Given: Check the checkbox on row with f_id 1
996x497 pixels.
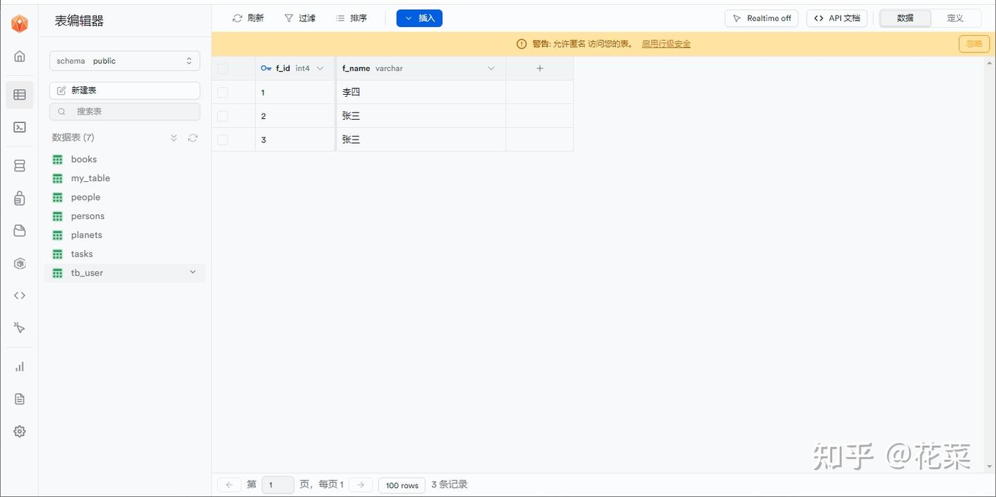Looking at the screenshot, I should [222, 92].
